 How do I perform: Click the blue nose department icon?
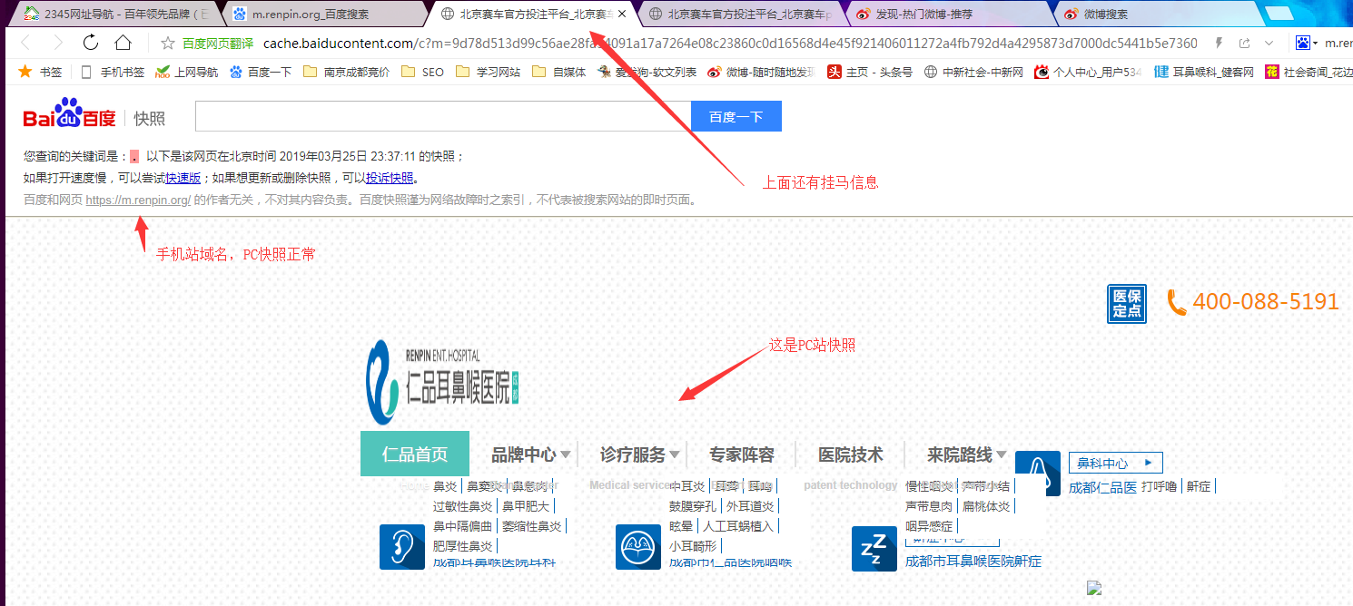click(1038, 474)
